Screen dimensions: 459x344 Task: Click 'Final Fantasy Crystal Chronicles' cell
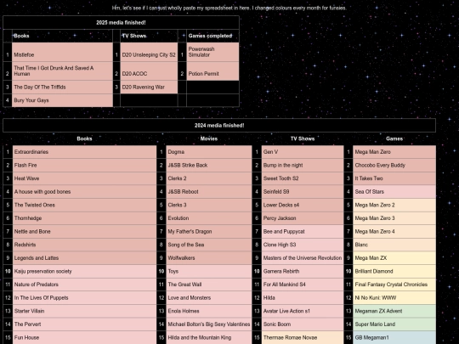[x=394, y=285]
